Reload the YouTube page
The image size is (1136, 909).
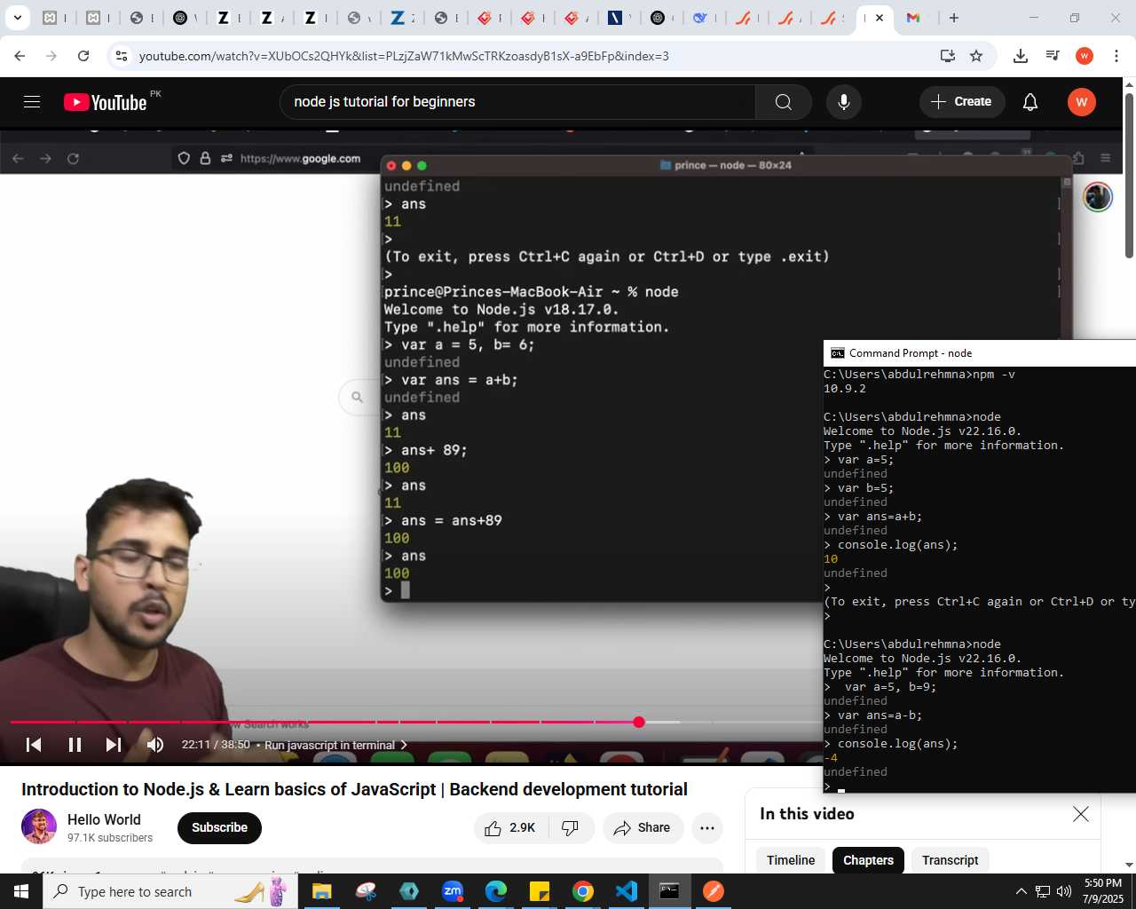(83, 56)
